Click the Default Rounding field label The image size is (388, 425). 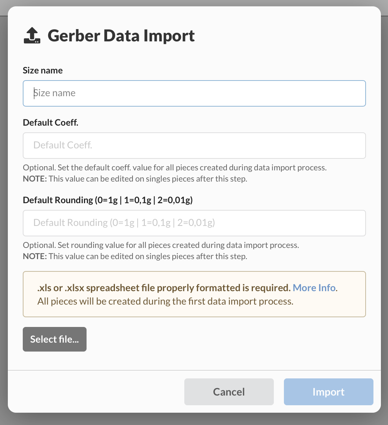tap(108, 200)
